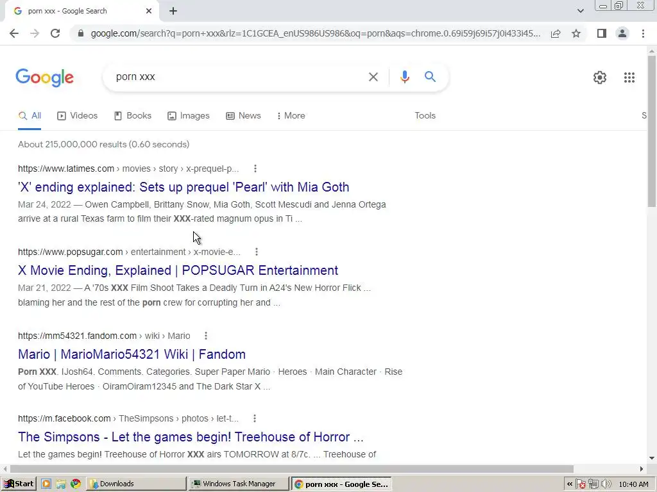Click the address bar URL text
The image size is (657, 492).
point(315,33)
